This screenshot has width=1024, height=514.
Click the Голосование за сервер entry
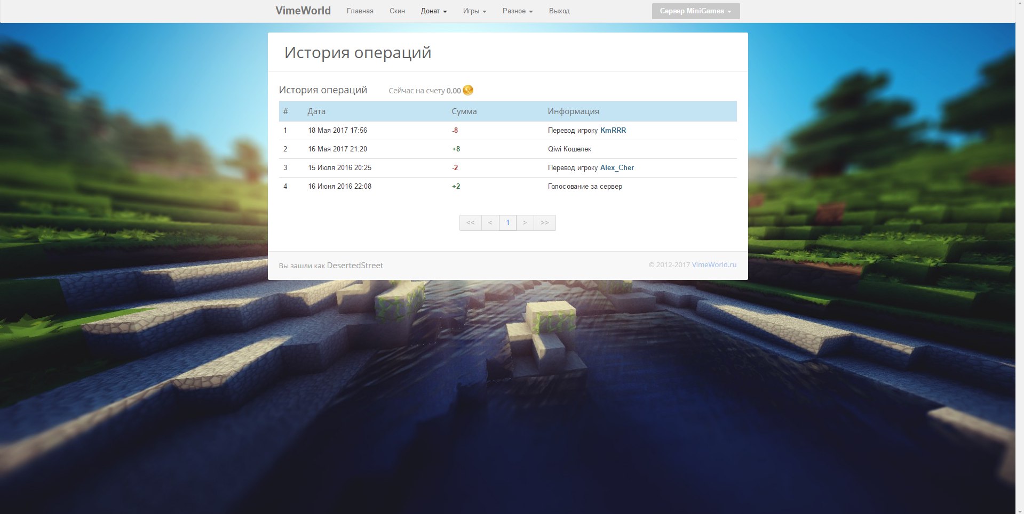point(585,186)
